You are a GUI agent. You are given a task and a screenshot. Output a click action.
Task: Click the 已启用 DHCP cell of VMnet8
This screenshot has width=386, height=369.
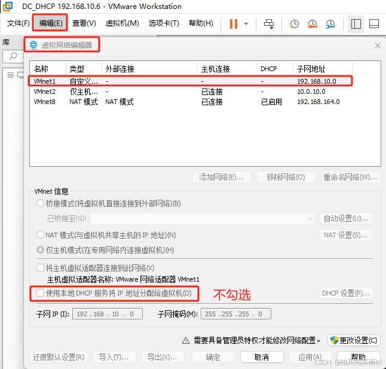click(x=271, y=102)
